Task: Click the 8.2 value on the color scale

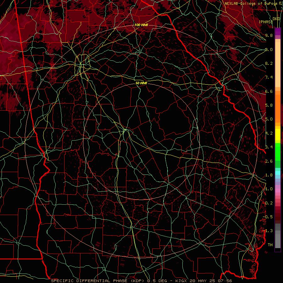Action: pos(269,63)
